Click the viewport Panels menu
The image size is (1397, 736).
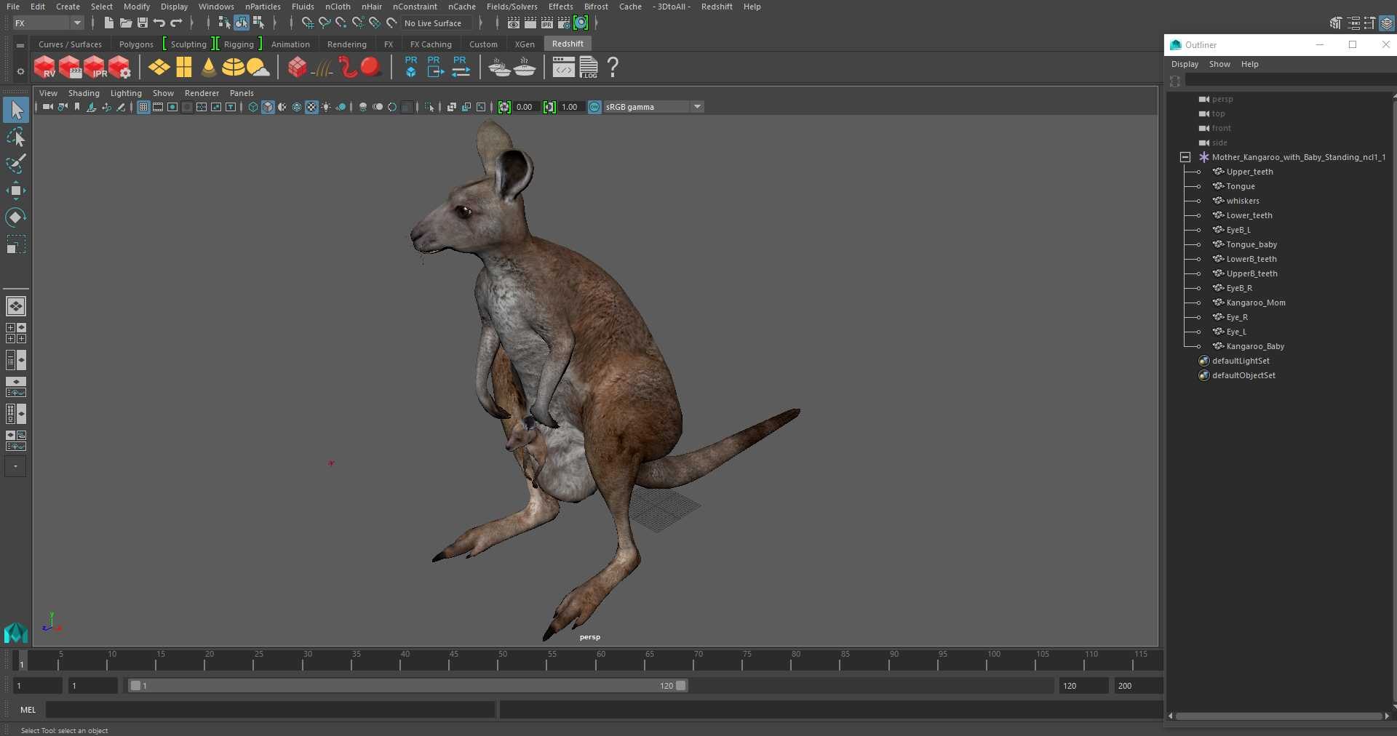(242, 93)
